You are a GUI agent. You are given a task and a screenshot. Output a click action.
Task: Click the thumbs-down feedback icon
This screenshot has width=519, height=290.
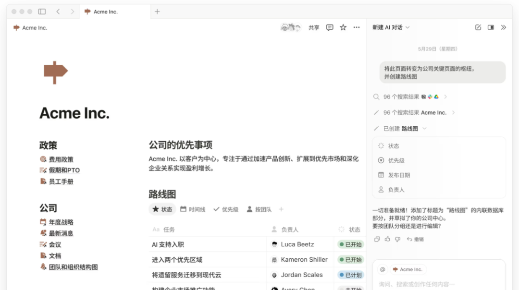[398, 239]
